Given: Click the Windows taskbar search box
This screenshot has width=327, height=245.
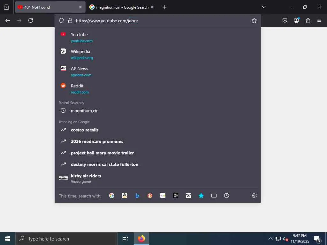Looking at the screenshot, I should click(66, 239).
